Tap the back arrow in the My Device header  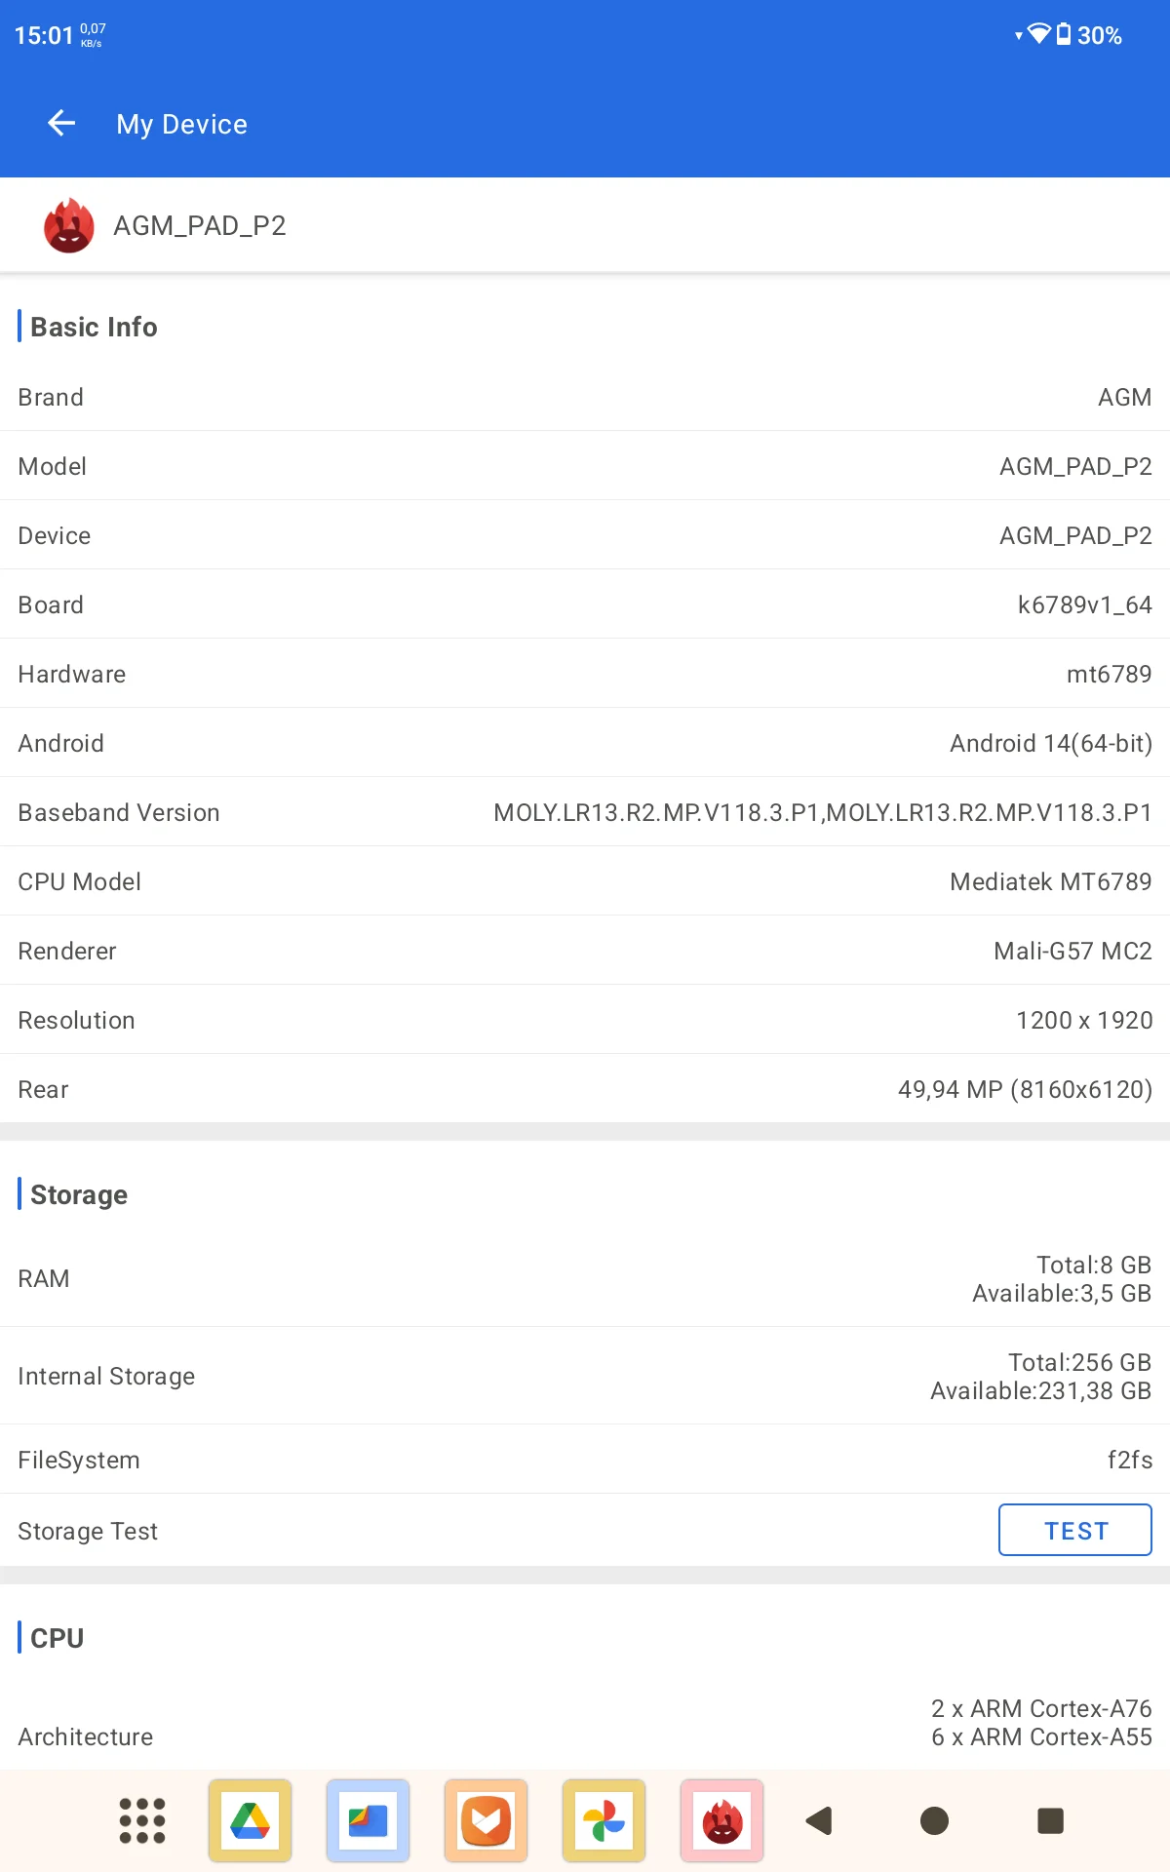point(61,123)
